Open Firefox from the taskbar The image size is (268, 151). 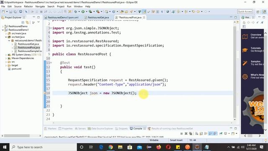[x=159, y=147]
